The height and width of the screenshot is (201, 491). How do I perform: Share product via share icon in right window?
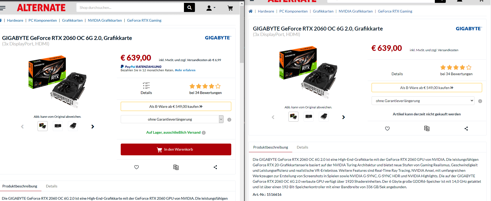coord(466,128)
